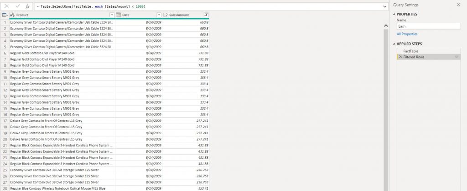467x191 pixels.
Task: Click 277.241 SalesAmount in row 19
Action: point(186,133)
